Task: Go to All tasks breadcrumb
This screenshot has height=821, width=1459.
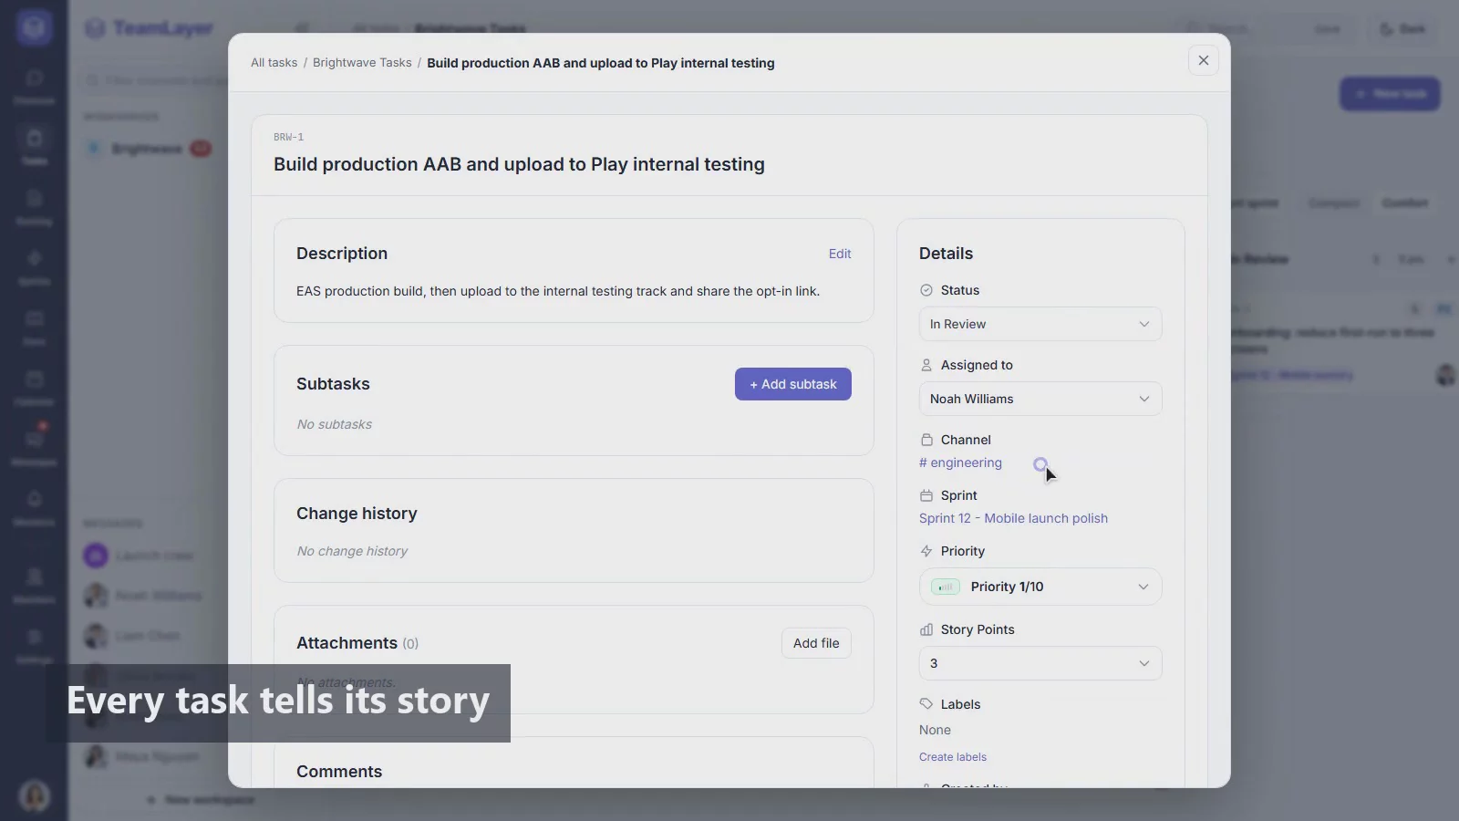Action: pos(274,63)
